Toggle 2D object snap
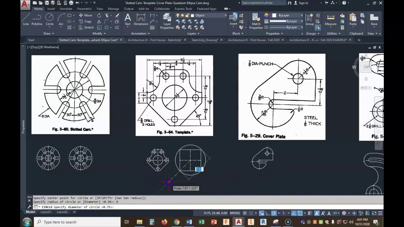404x227 pixels. [x=300, y=213]
